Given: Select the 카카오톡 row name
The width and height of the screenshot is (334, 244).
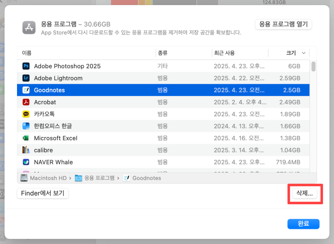Looking at the screenshot, I should pos(44,114).
